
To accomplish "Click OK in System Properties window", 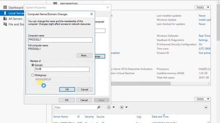I will pyautogui.click(x=67, y=100).
